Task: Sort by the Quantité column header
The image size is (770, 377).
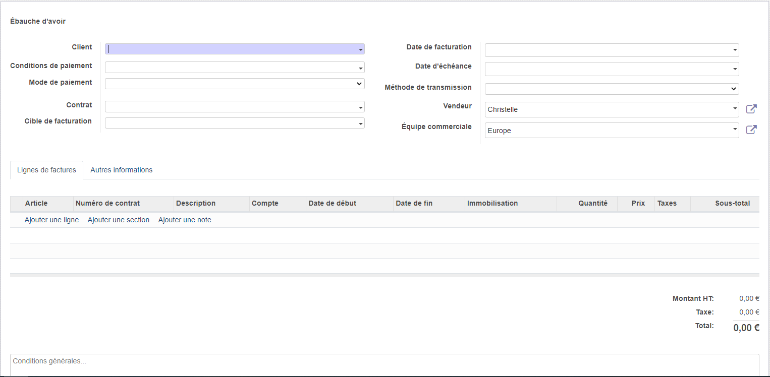Action: (x=592, y=203)
